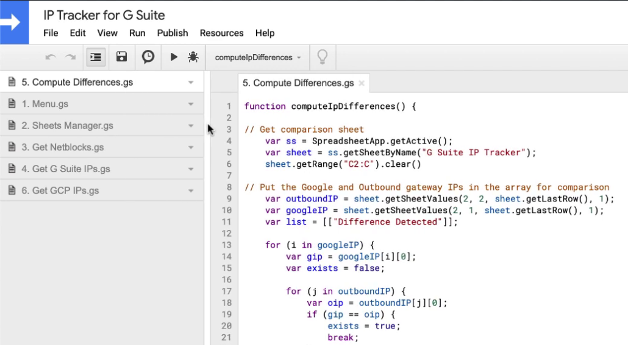Click file icon beside 4. Get G Suite IPs.gs
Screen dimensions: 628x345
(12, 169)
